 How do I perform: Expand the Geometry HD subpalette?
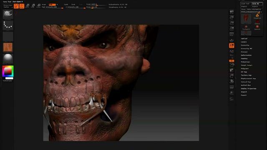(x=247, y=49)
